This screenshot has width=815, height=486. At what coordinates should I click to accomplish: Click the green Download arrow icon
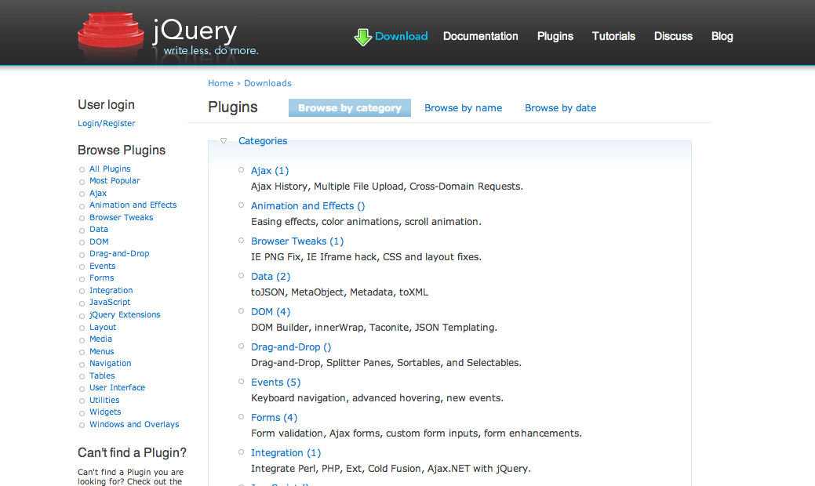(x=363, y=37)
